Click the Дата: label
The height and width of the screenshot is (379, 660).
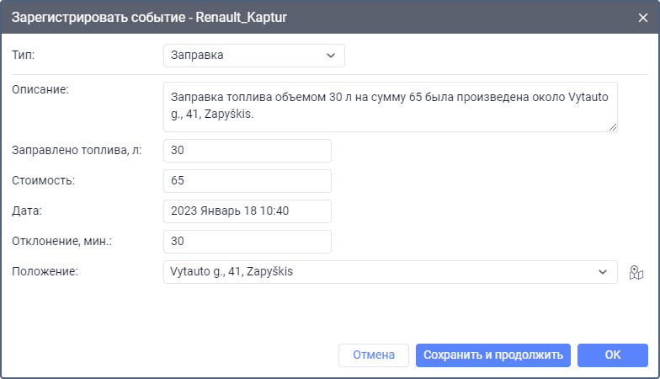click(27, 211)
